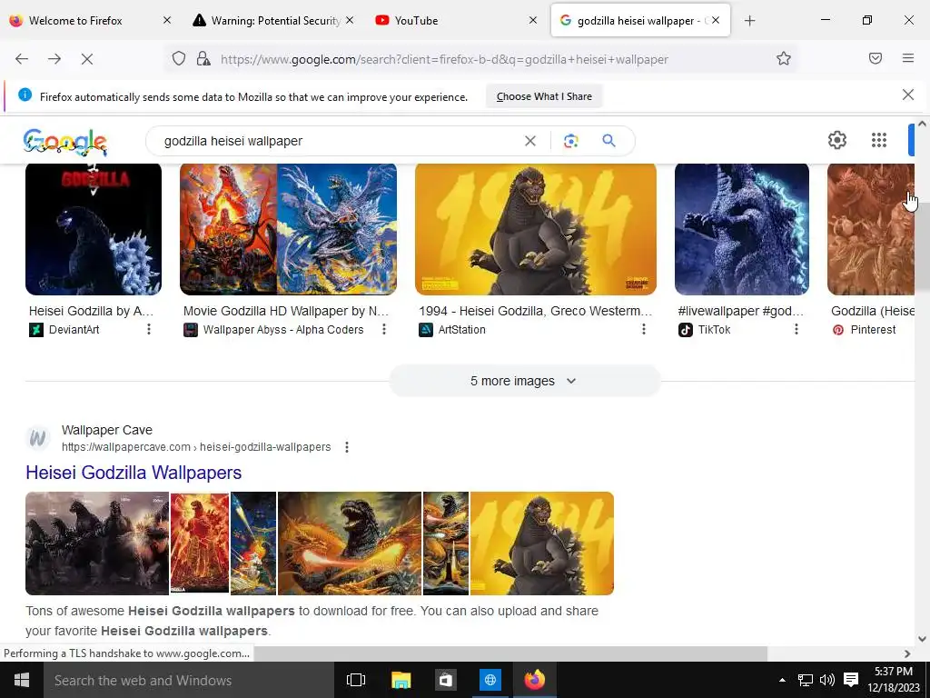Open yellow 1994 Godzilla thumbnail
This screenshot has height=698, width=930.
point(536,229)
